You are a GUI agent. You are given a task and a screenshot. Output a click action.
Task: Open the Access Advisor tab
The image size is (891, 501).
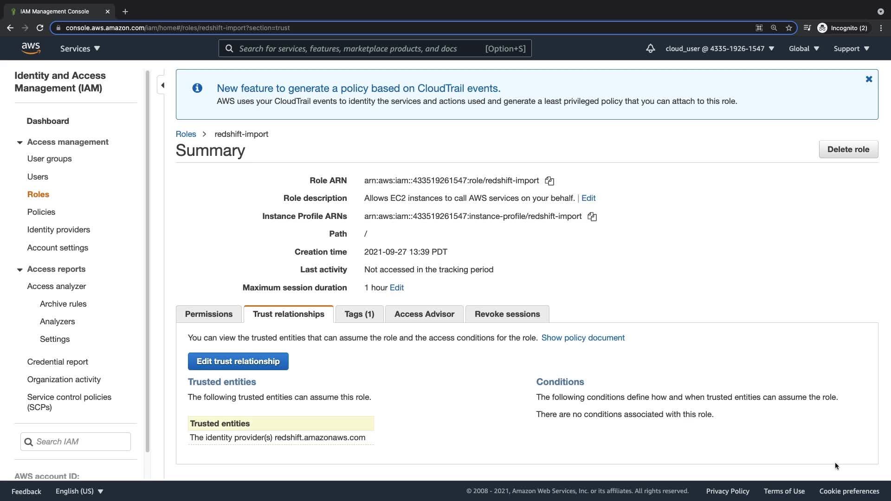coord(424,314)
